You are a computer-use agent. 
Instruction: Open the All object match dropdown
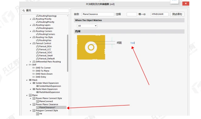click(x=87, y=26)
